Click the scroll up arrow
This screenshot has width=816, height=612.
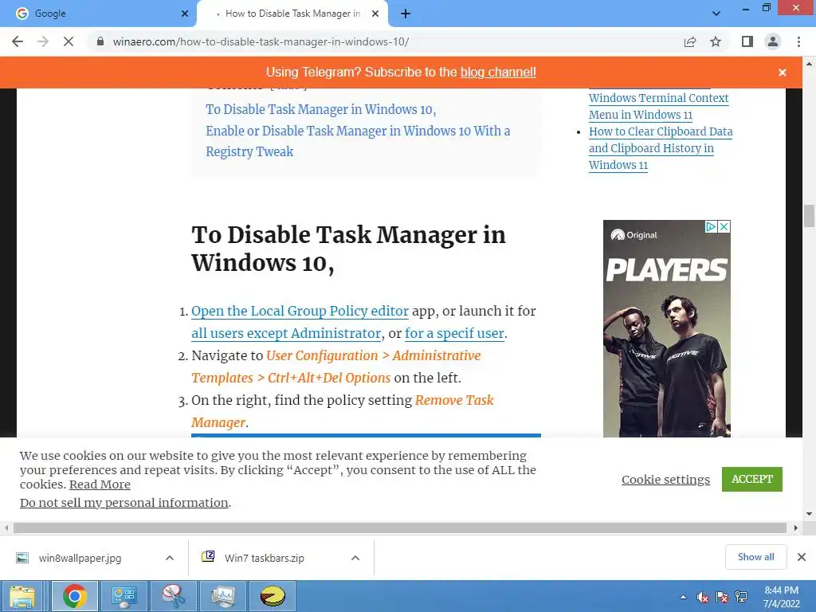point(809,64)
